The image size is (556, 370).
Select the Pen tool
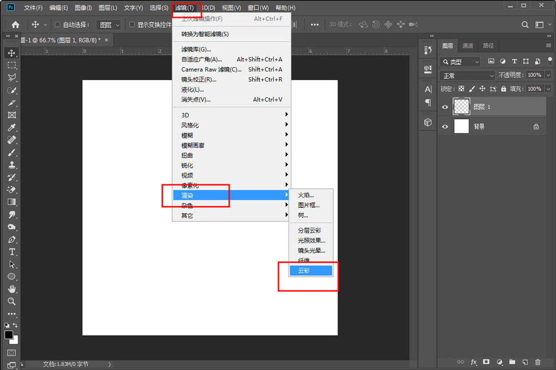coord(12,239)
